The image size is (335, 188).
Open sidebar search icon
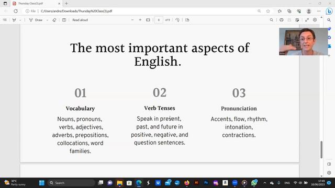click(329, 20)
